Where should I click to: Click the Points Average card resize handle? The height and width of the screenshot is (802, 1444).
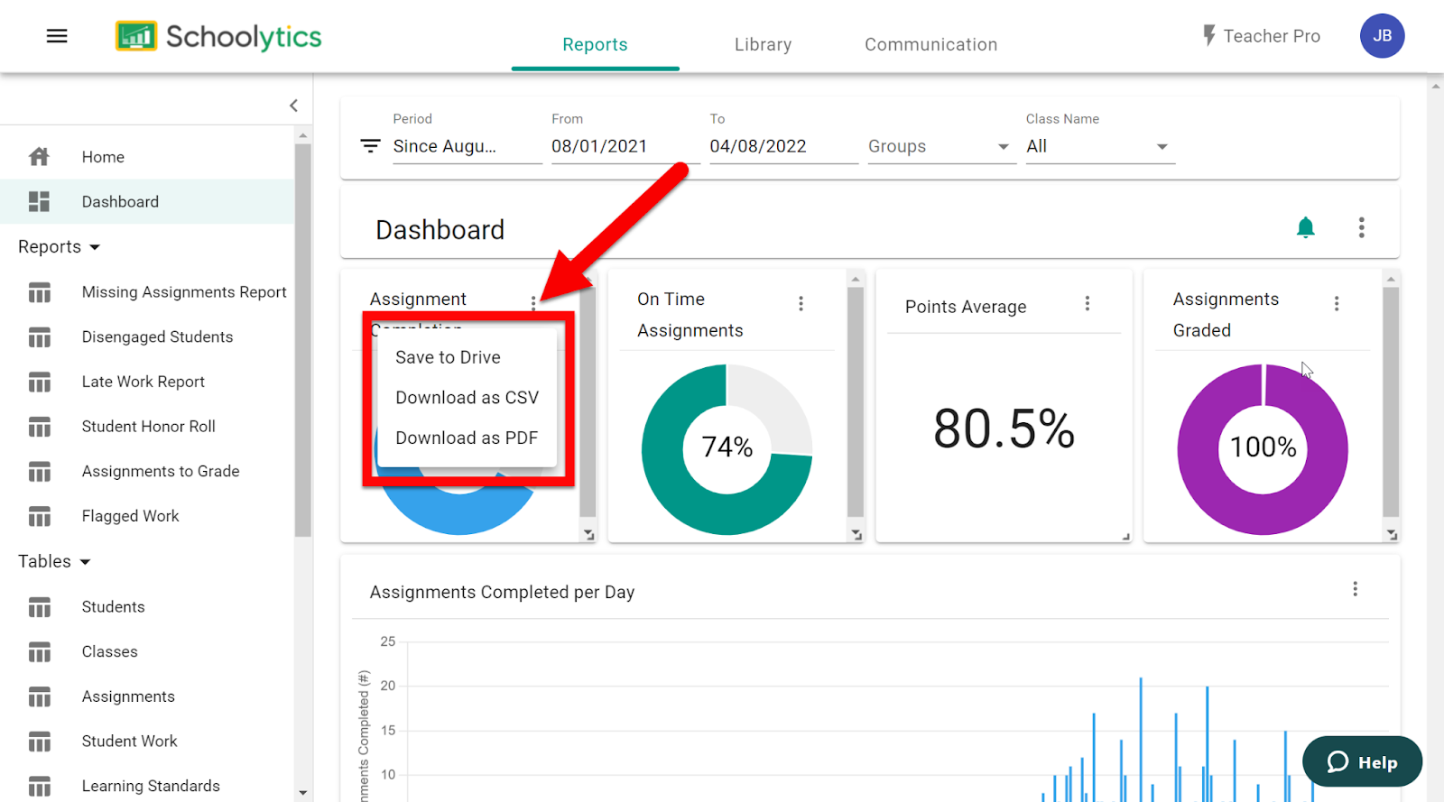(x=1125, y=536)
